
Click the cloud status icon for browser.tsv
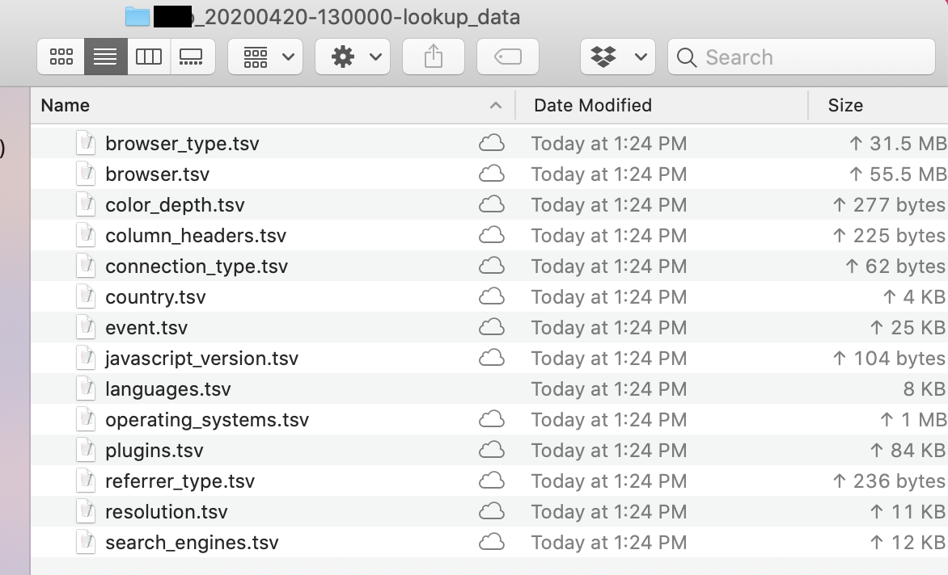(x=492, y=174)
